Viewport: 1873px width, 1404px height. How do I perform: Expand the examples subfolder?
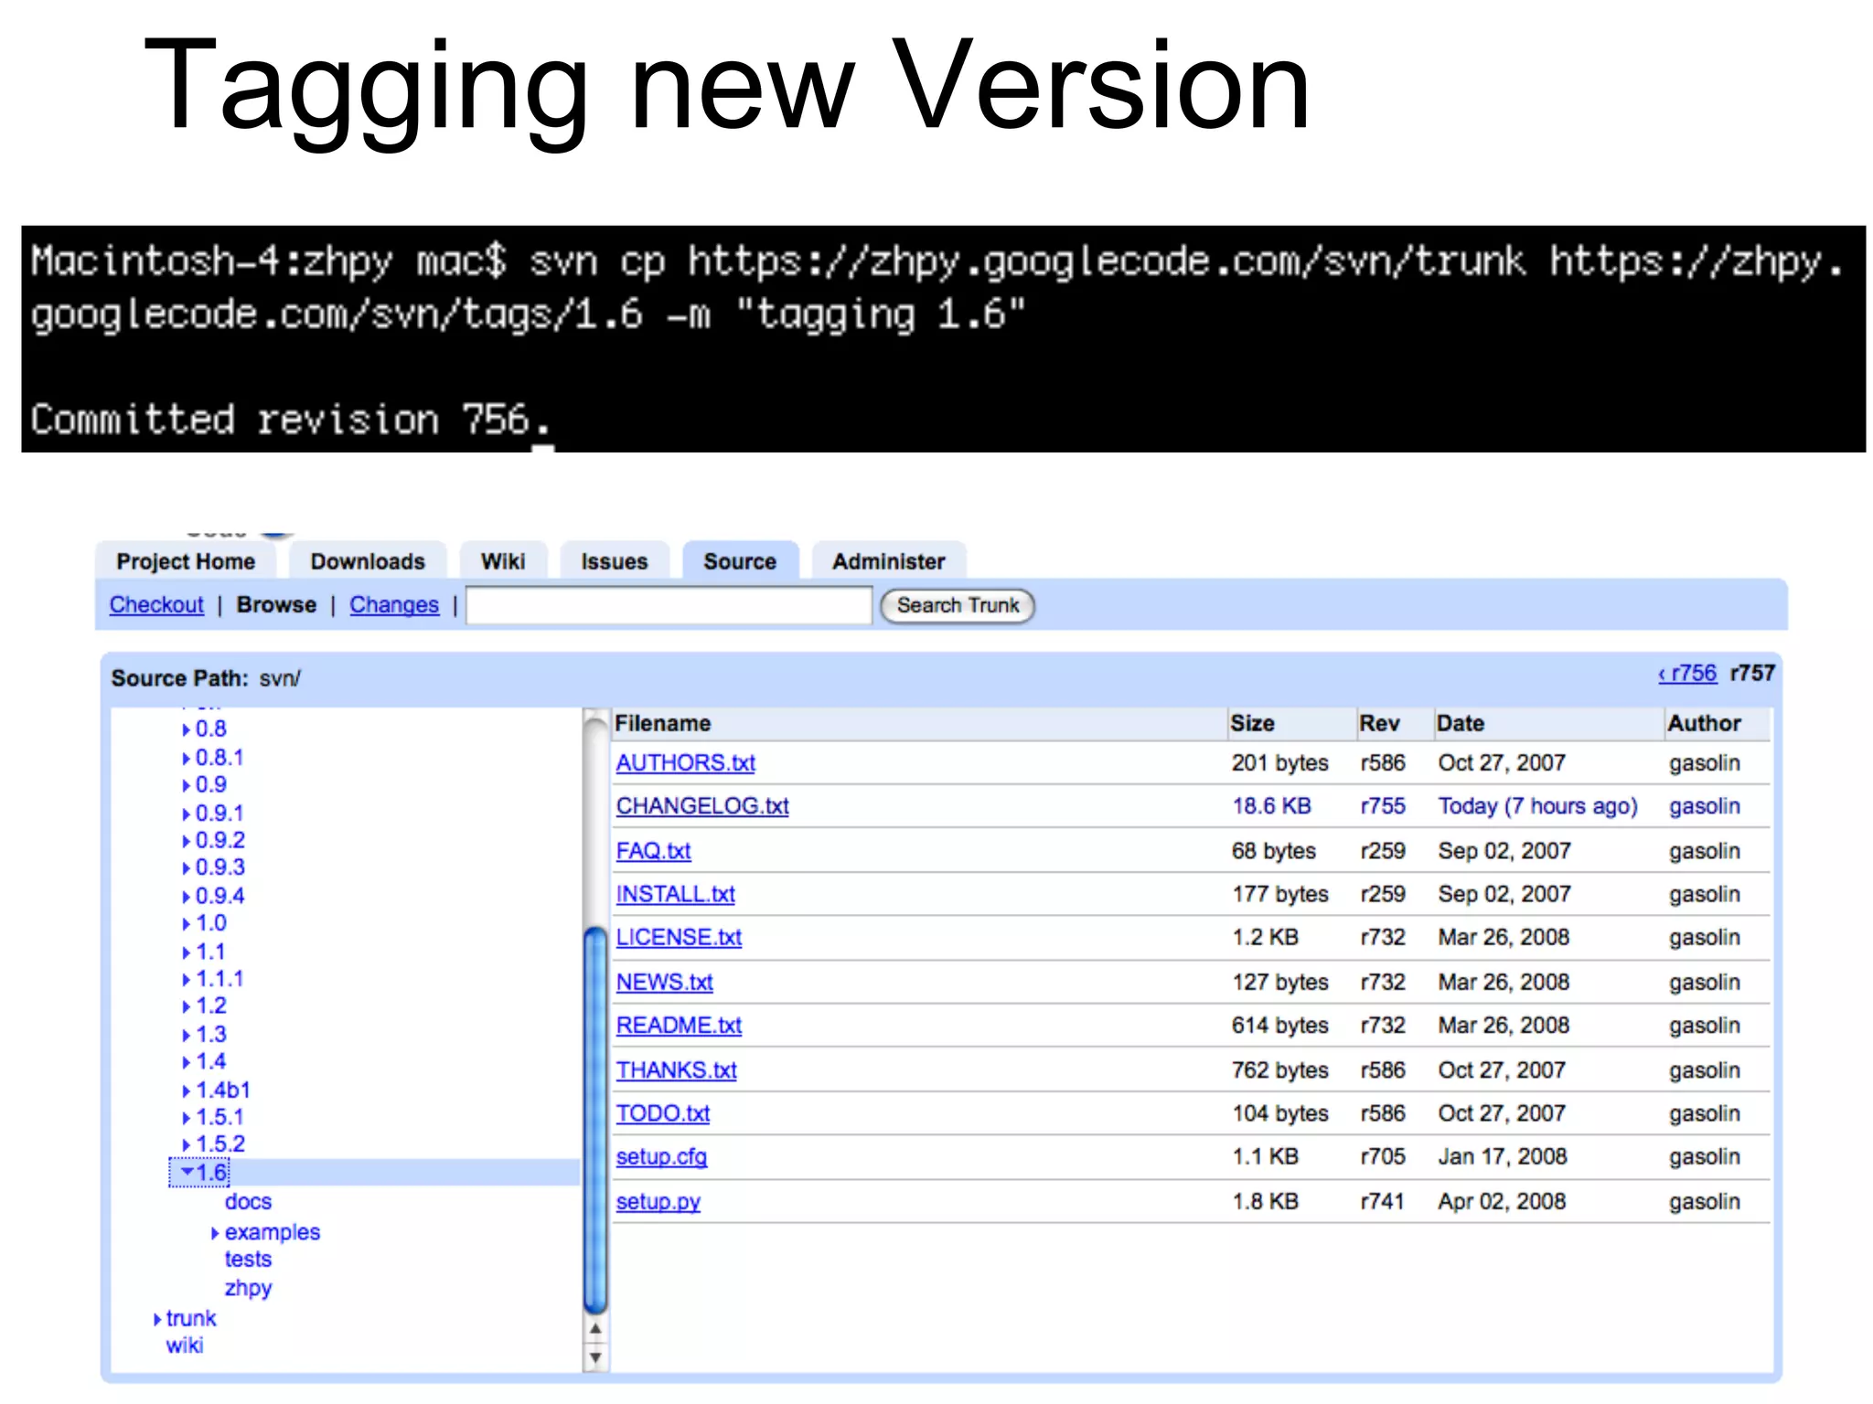pos(216,1233)
